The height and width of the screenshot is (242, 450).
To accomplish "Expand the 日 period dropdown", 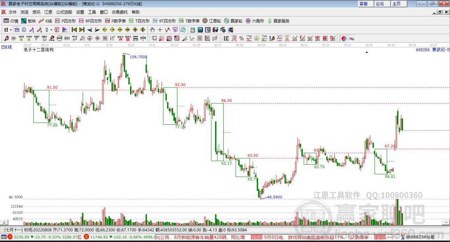I will point(11,30).
